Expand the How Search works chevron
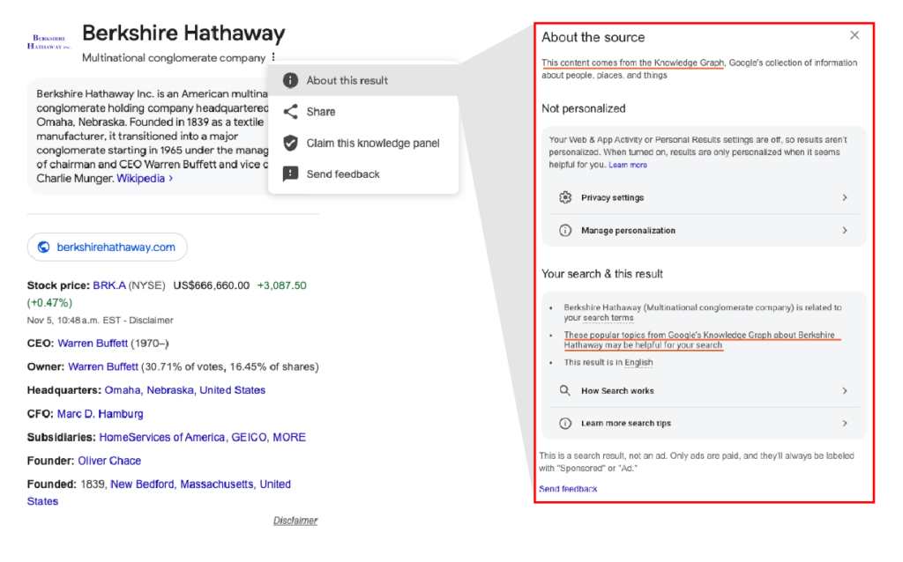Screen dimensions: 903x562 (845, 390)
